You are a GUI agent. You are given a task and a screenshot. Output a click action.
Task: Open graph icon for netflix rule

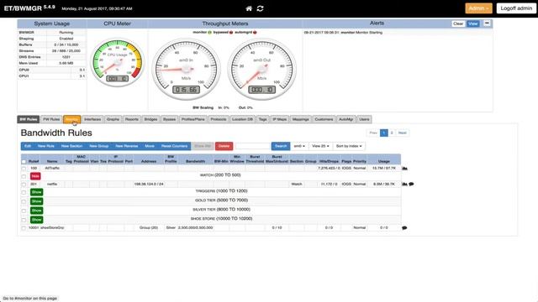[x=404, y=185]
